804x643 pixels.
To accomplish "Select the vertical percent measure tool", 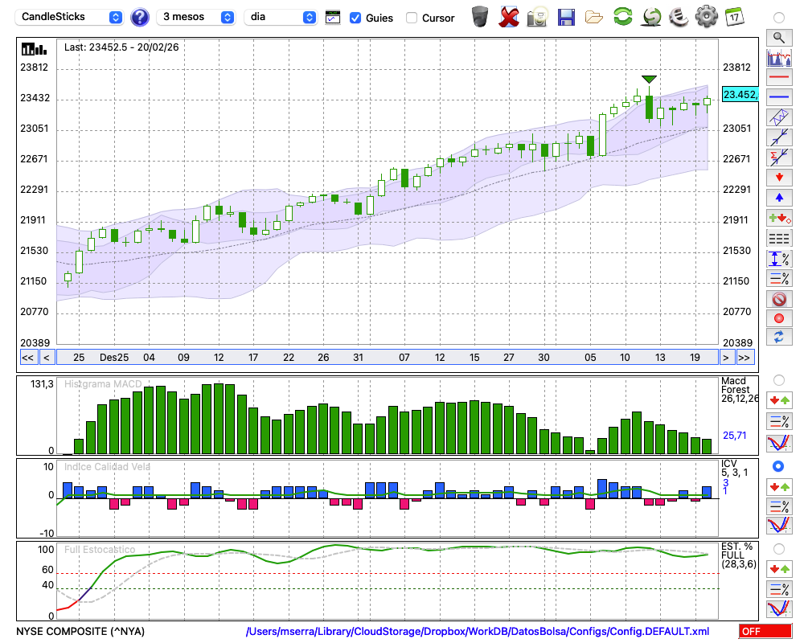I will (x=779, y=259).
